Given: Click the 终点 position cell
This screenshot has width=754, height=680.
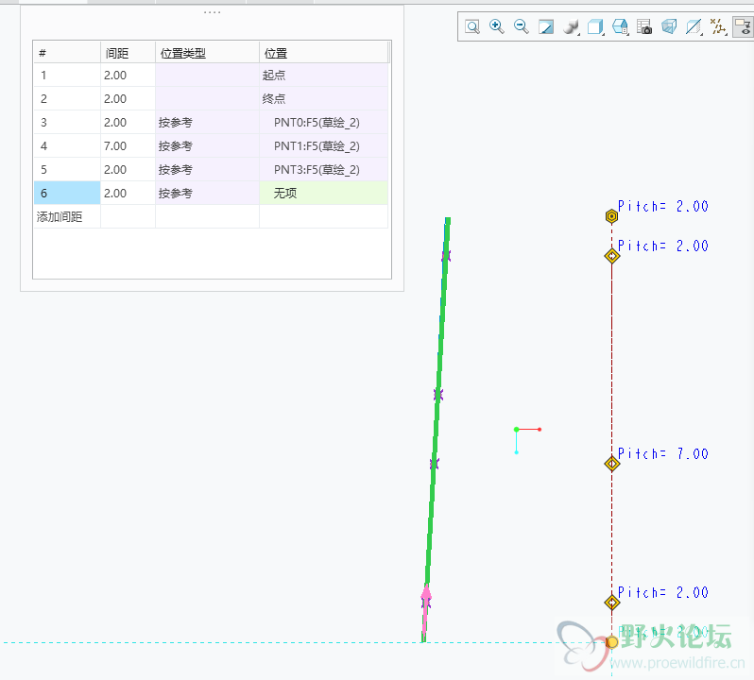Looking at the screenshot, I should point(324,98).
